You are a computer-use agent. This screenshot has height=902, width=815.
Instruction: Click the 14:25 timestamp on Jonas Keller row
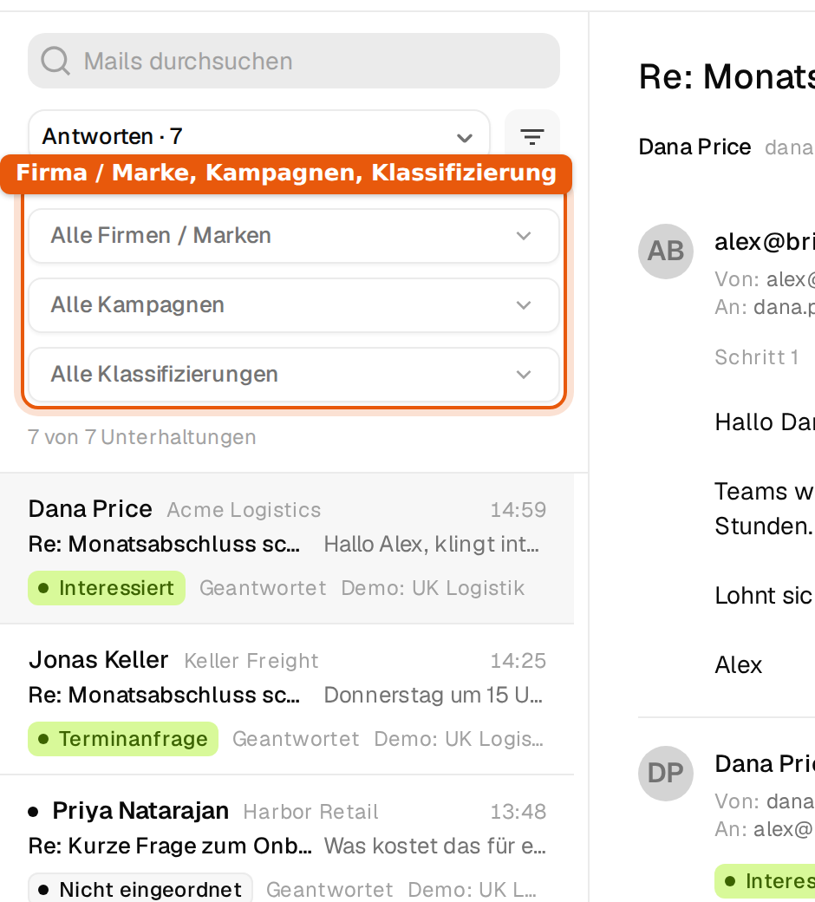[x=518, y=661]
